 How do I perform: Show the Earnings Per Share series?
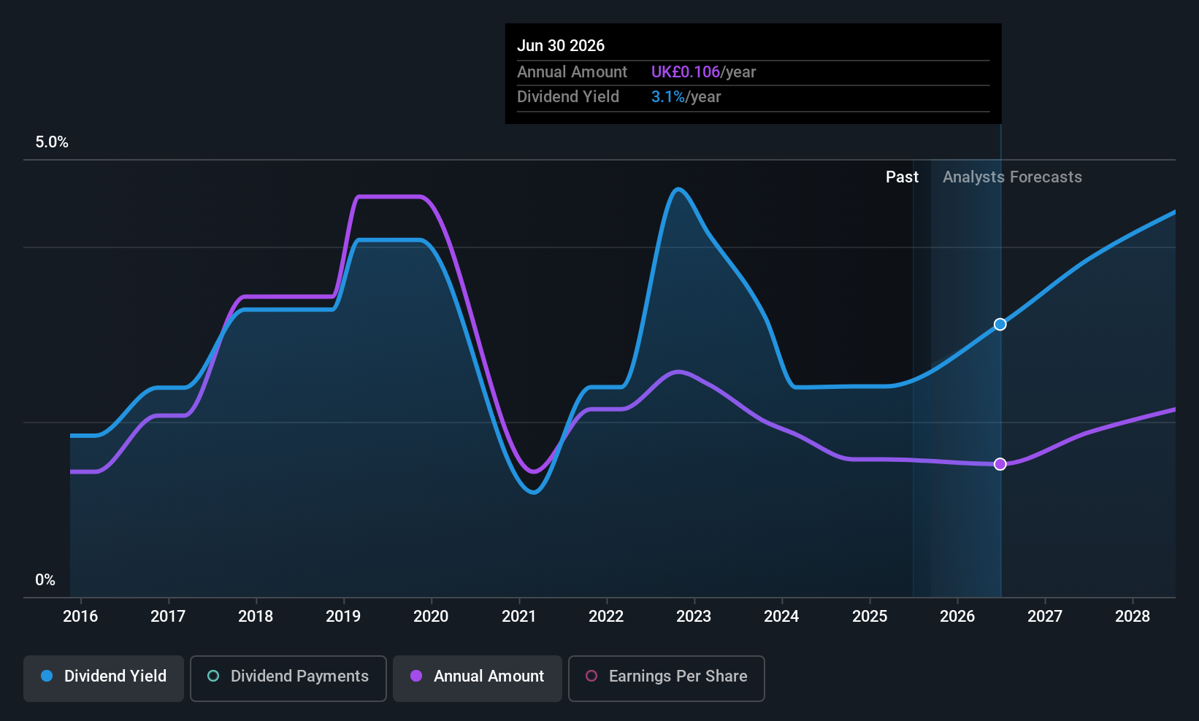[x=667, y=678]
